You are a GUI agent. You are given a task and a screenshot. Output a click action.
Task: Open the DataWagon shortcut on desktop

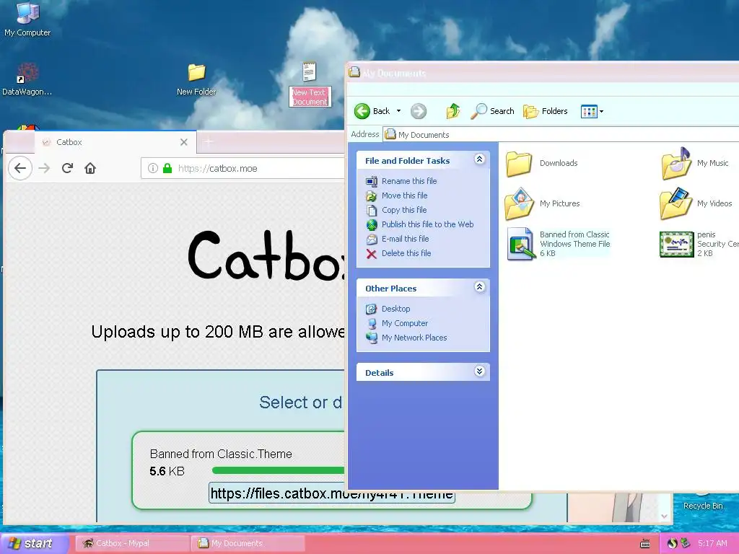point(27,79)
